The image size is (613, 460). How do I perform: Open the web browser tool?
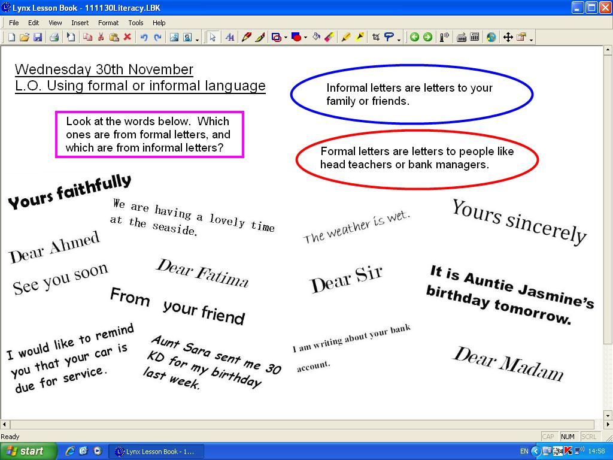coord(491,37)
